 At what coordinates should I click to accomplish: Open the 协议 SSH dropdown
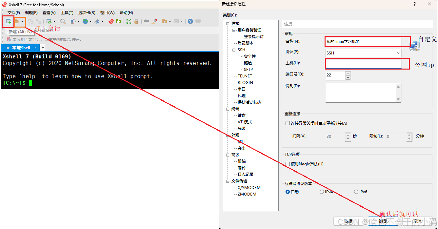(x=363, y=53)
